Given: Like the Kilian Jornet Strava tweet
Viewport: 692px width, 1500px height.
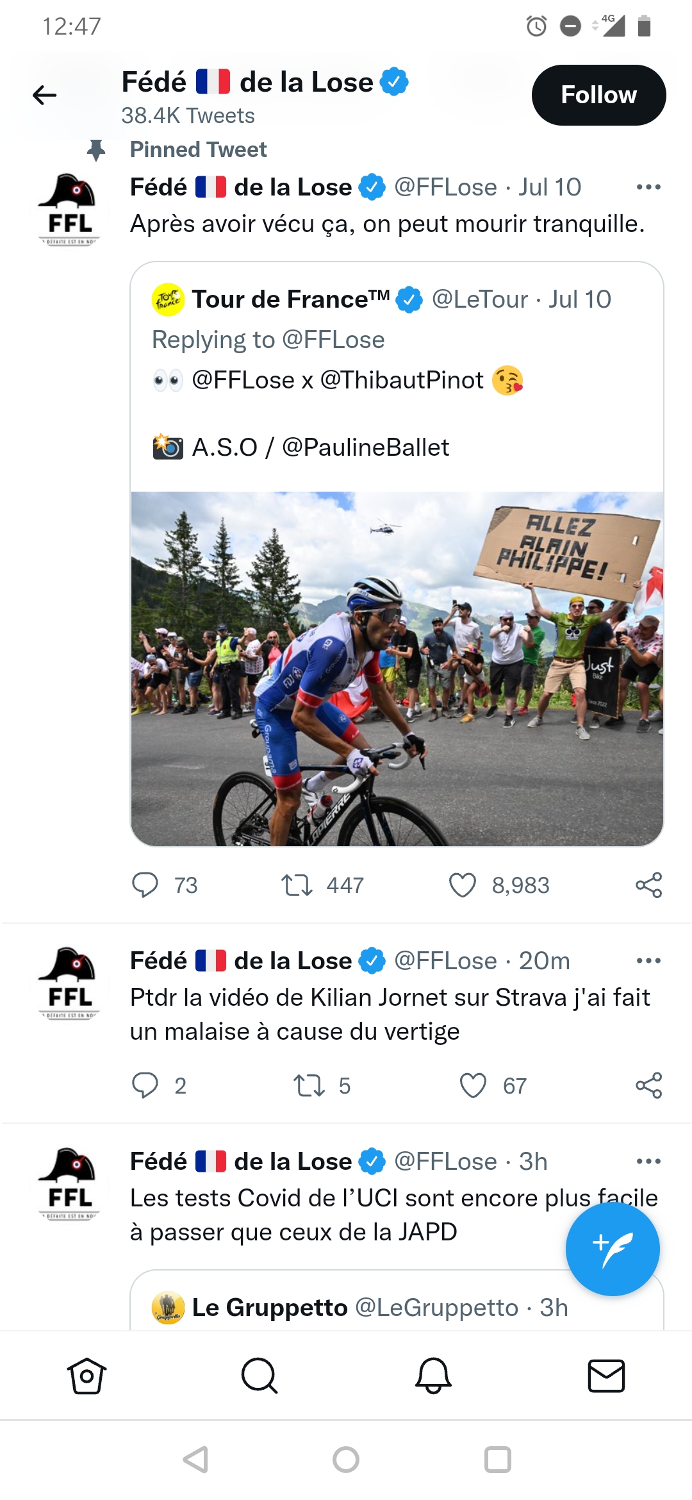Looking at the screenshot, I should tap(474, 1086).
